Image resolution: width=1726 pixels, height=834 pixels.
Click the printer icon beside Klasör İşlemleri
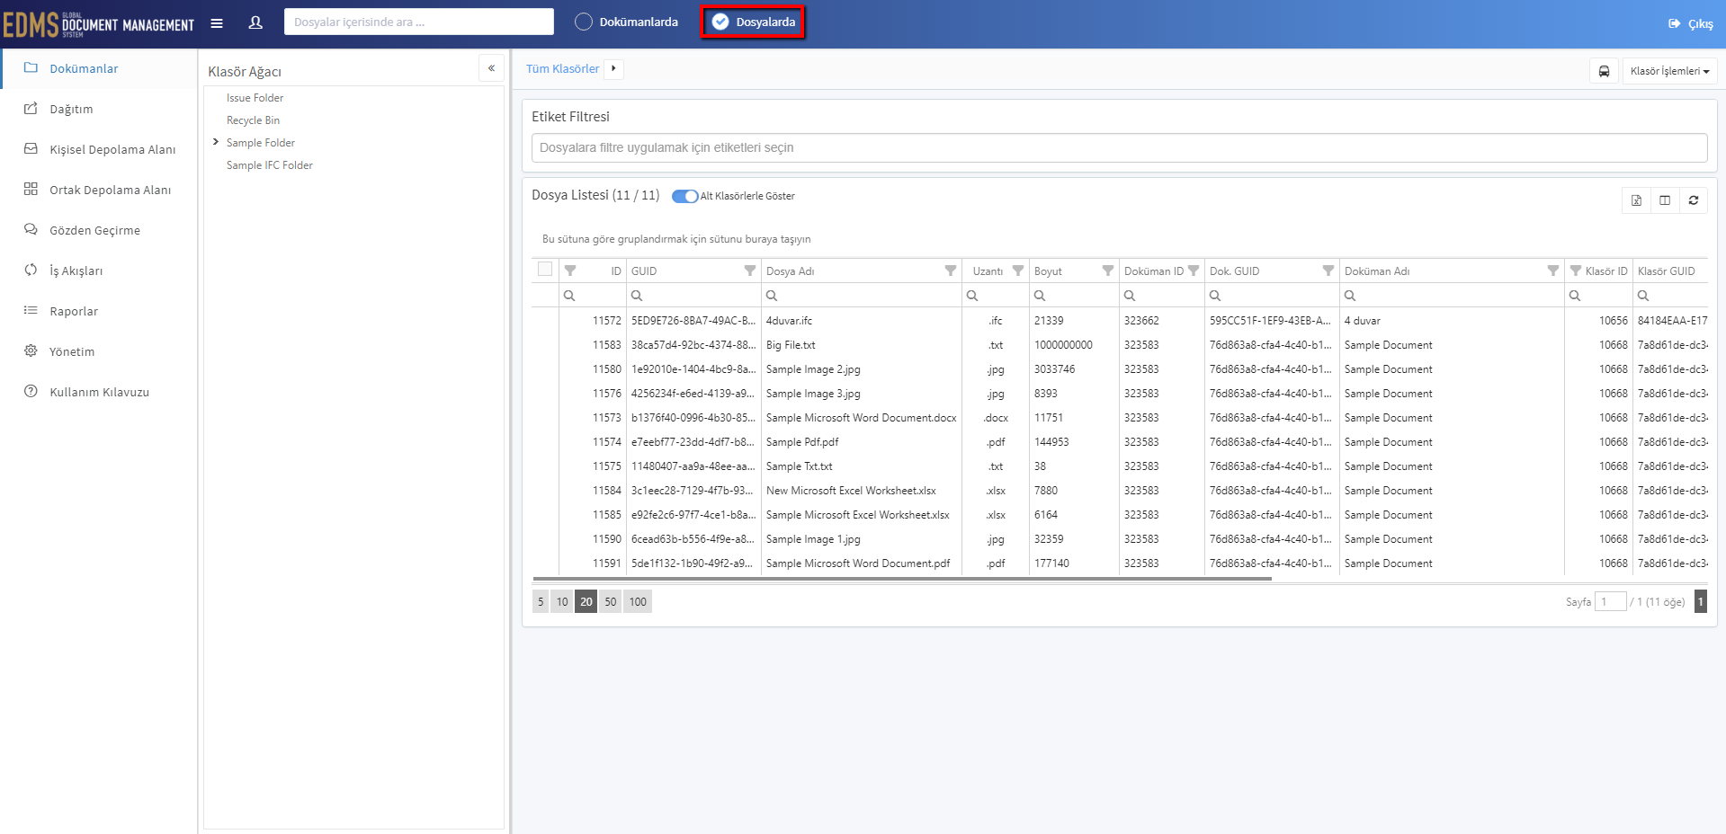coord(1604,71)
